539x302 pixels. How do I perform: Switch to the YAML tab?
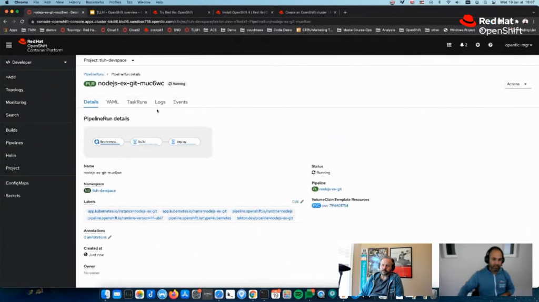(112, 102)
